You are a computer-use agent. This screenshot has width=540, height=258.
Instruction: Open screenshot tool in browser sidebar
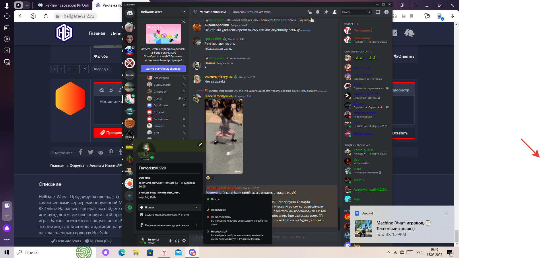click(x=7, y=62)
